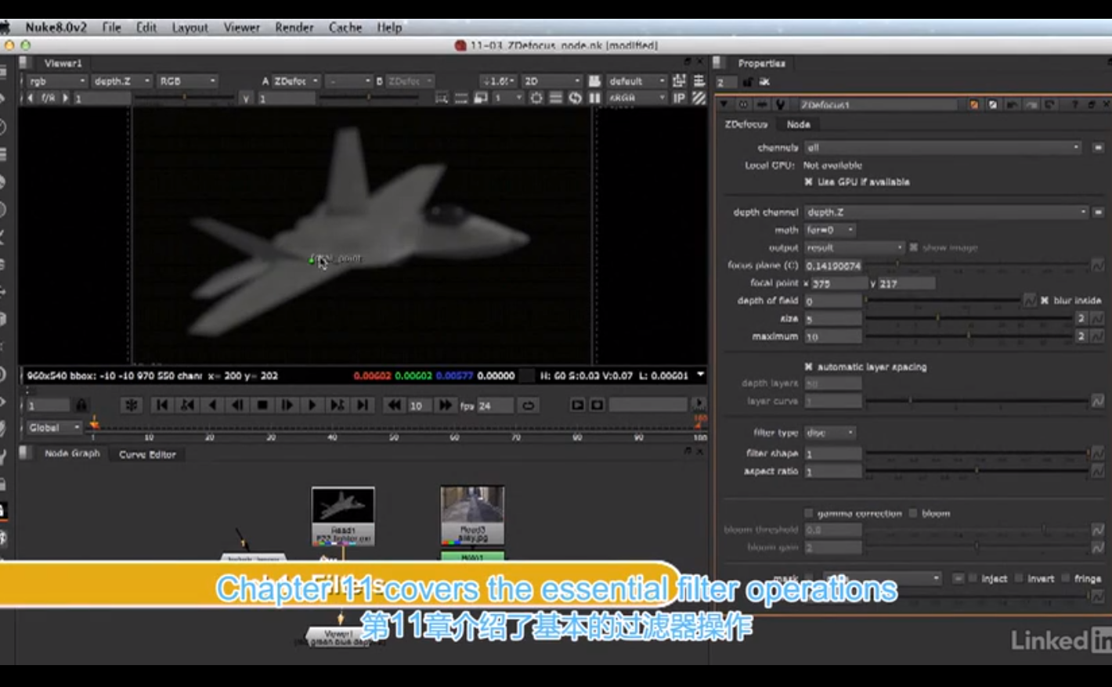Click the focus plane value field
Viewport: 1112px width, 687px height.
(833, 266)
